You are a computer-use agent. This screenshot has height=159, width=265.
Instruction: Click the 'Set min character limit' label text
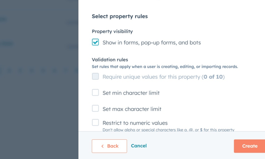click(x=131, y=93)
